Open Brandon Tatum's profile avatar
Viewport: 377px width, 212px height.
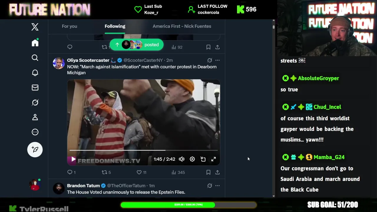click(x=59, y=189)
